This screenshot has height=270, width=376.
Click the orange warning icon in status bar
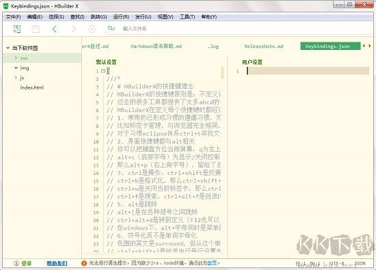pyautogui.click(x=84, y=263)
